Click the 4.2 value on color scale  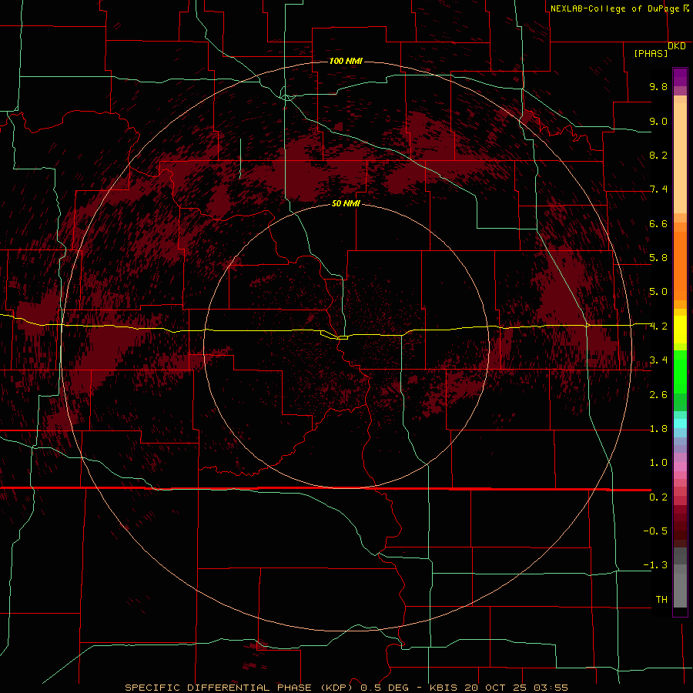658,326
